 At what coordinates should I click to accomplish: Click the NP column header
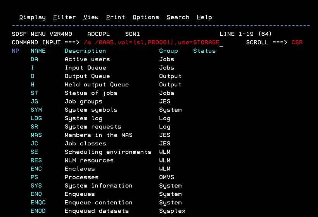[x=16, y=51]
